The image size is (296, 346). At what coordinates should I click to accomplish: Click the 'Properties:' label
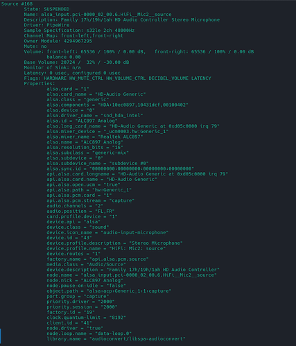(40, 83)
